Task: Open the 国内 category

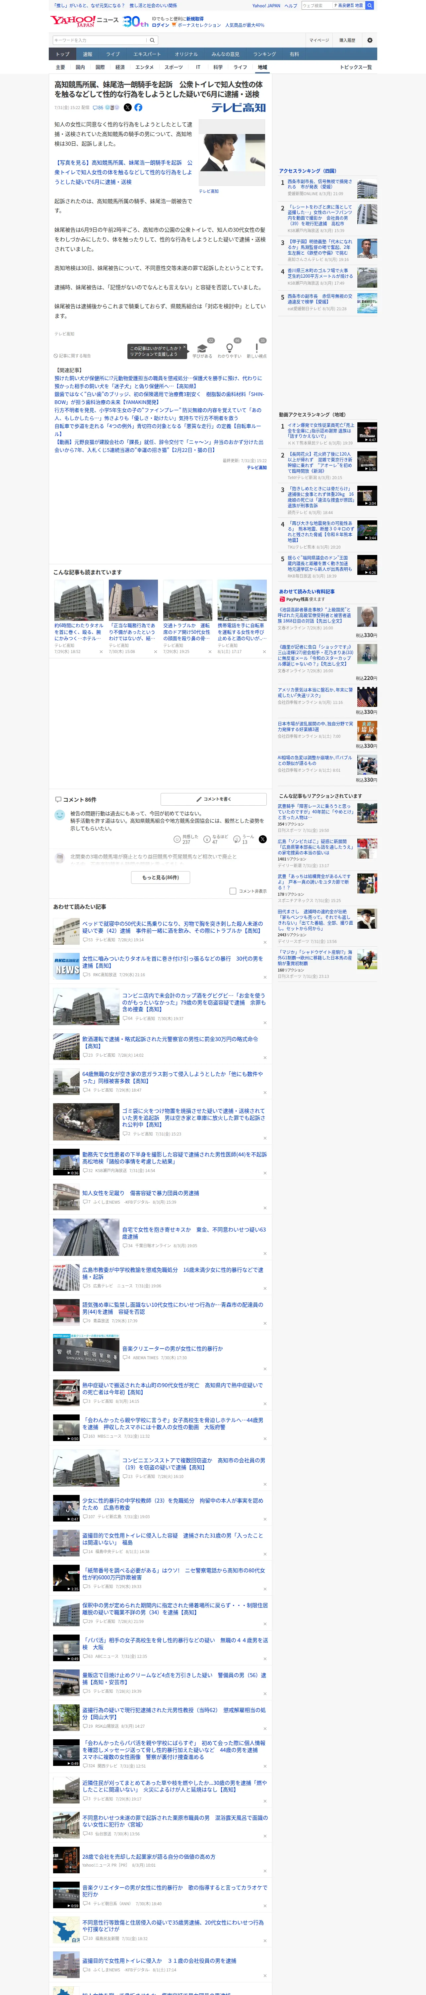Action: 80,67
